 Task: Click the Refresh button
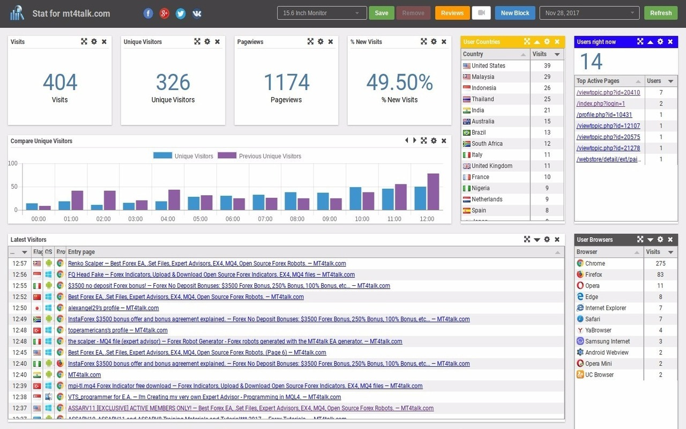coord(660,12)
